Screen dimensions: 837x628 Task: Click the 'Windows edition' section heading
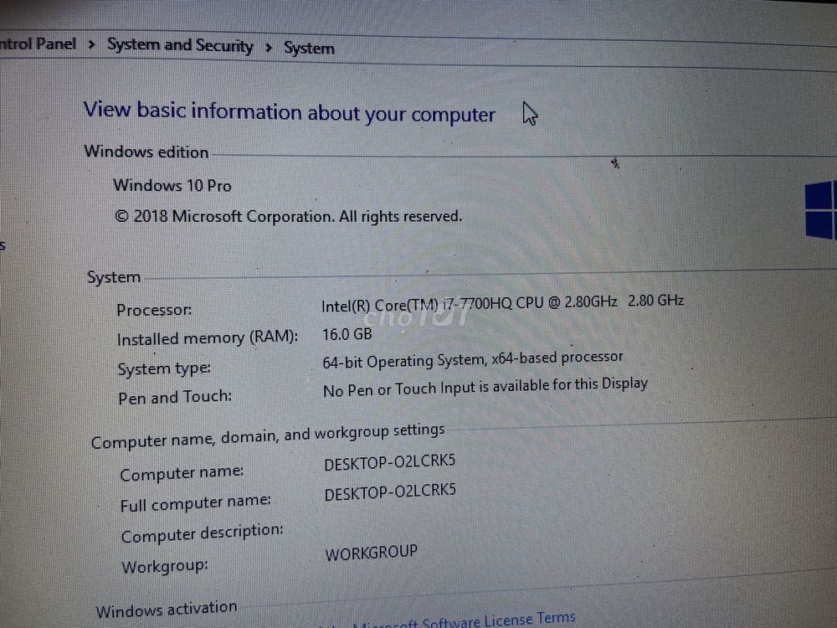tap(146, 152)
